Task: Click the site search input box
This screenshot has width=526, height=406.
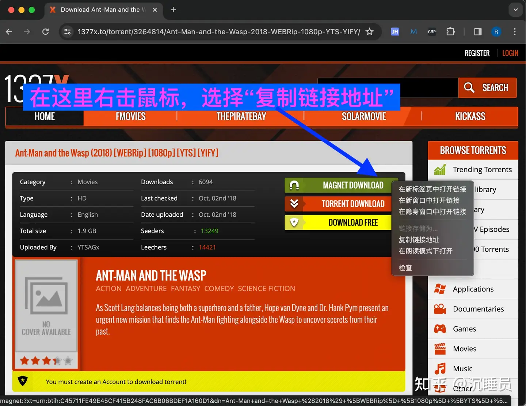Action: [x=388, y=88]
